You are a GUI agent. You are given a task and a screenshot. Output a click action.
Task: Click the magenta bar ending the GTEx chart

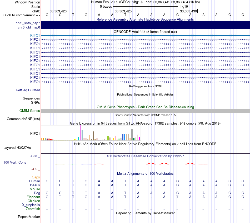[x=139, y=139]
